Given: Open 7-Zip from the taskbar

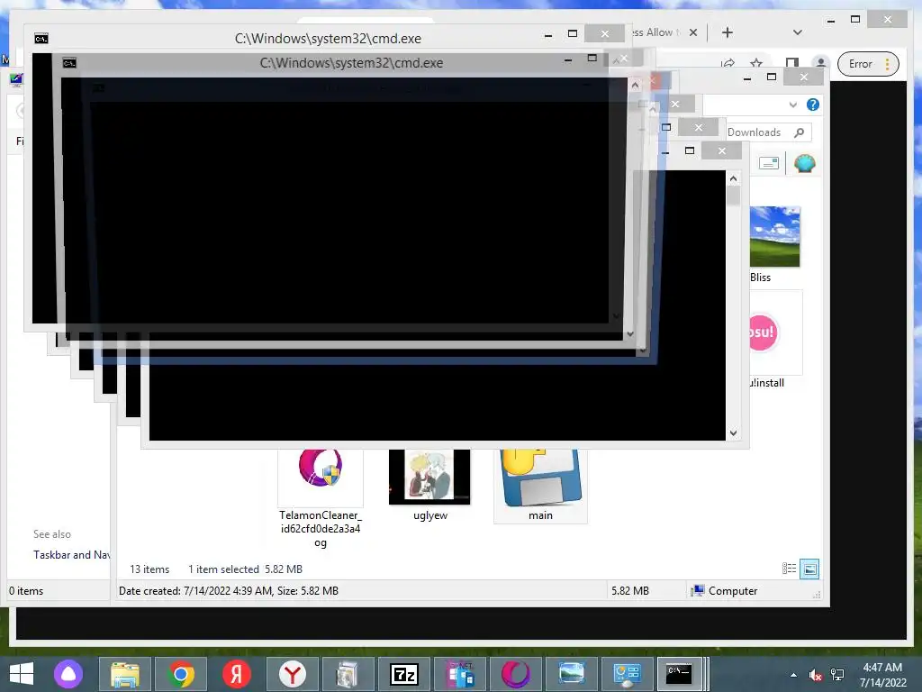Looking at the screenshot, I should click(x=404, y=674).
